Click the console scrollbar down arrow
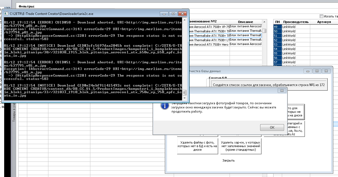The width and height of the screenshot is (338, 177). [185, 98]
